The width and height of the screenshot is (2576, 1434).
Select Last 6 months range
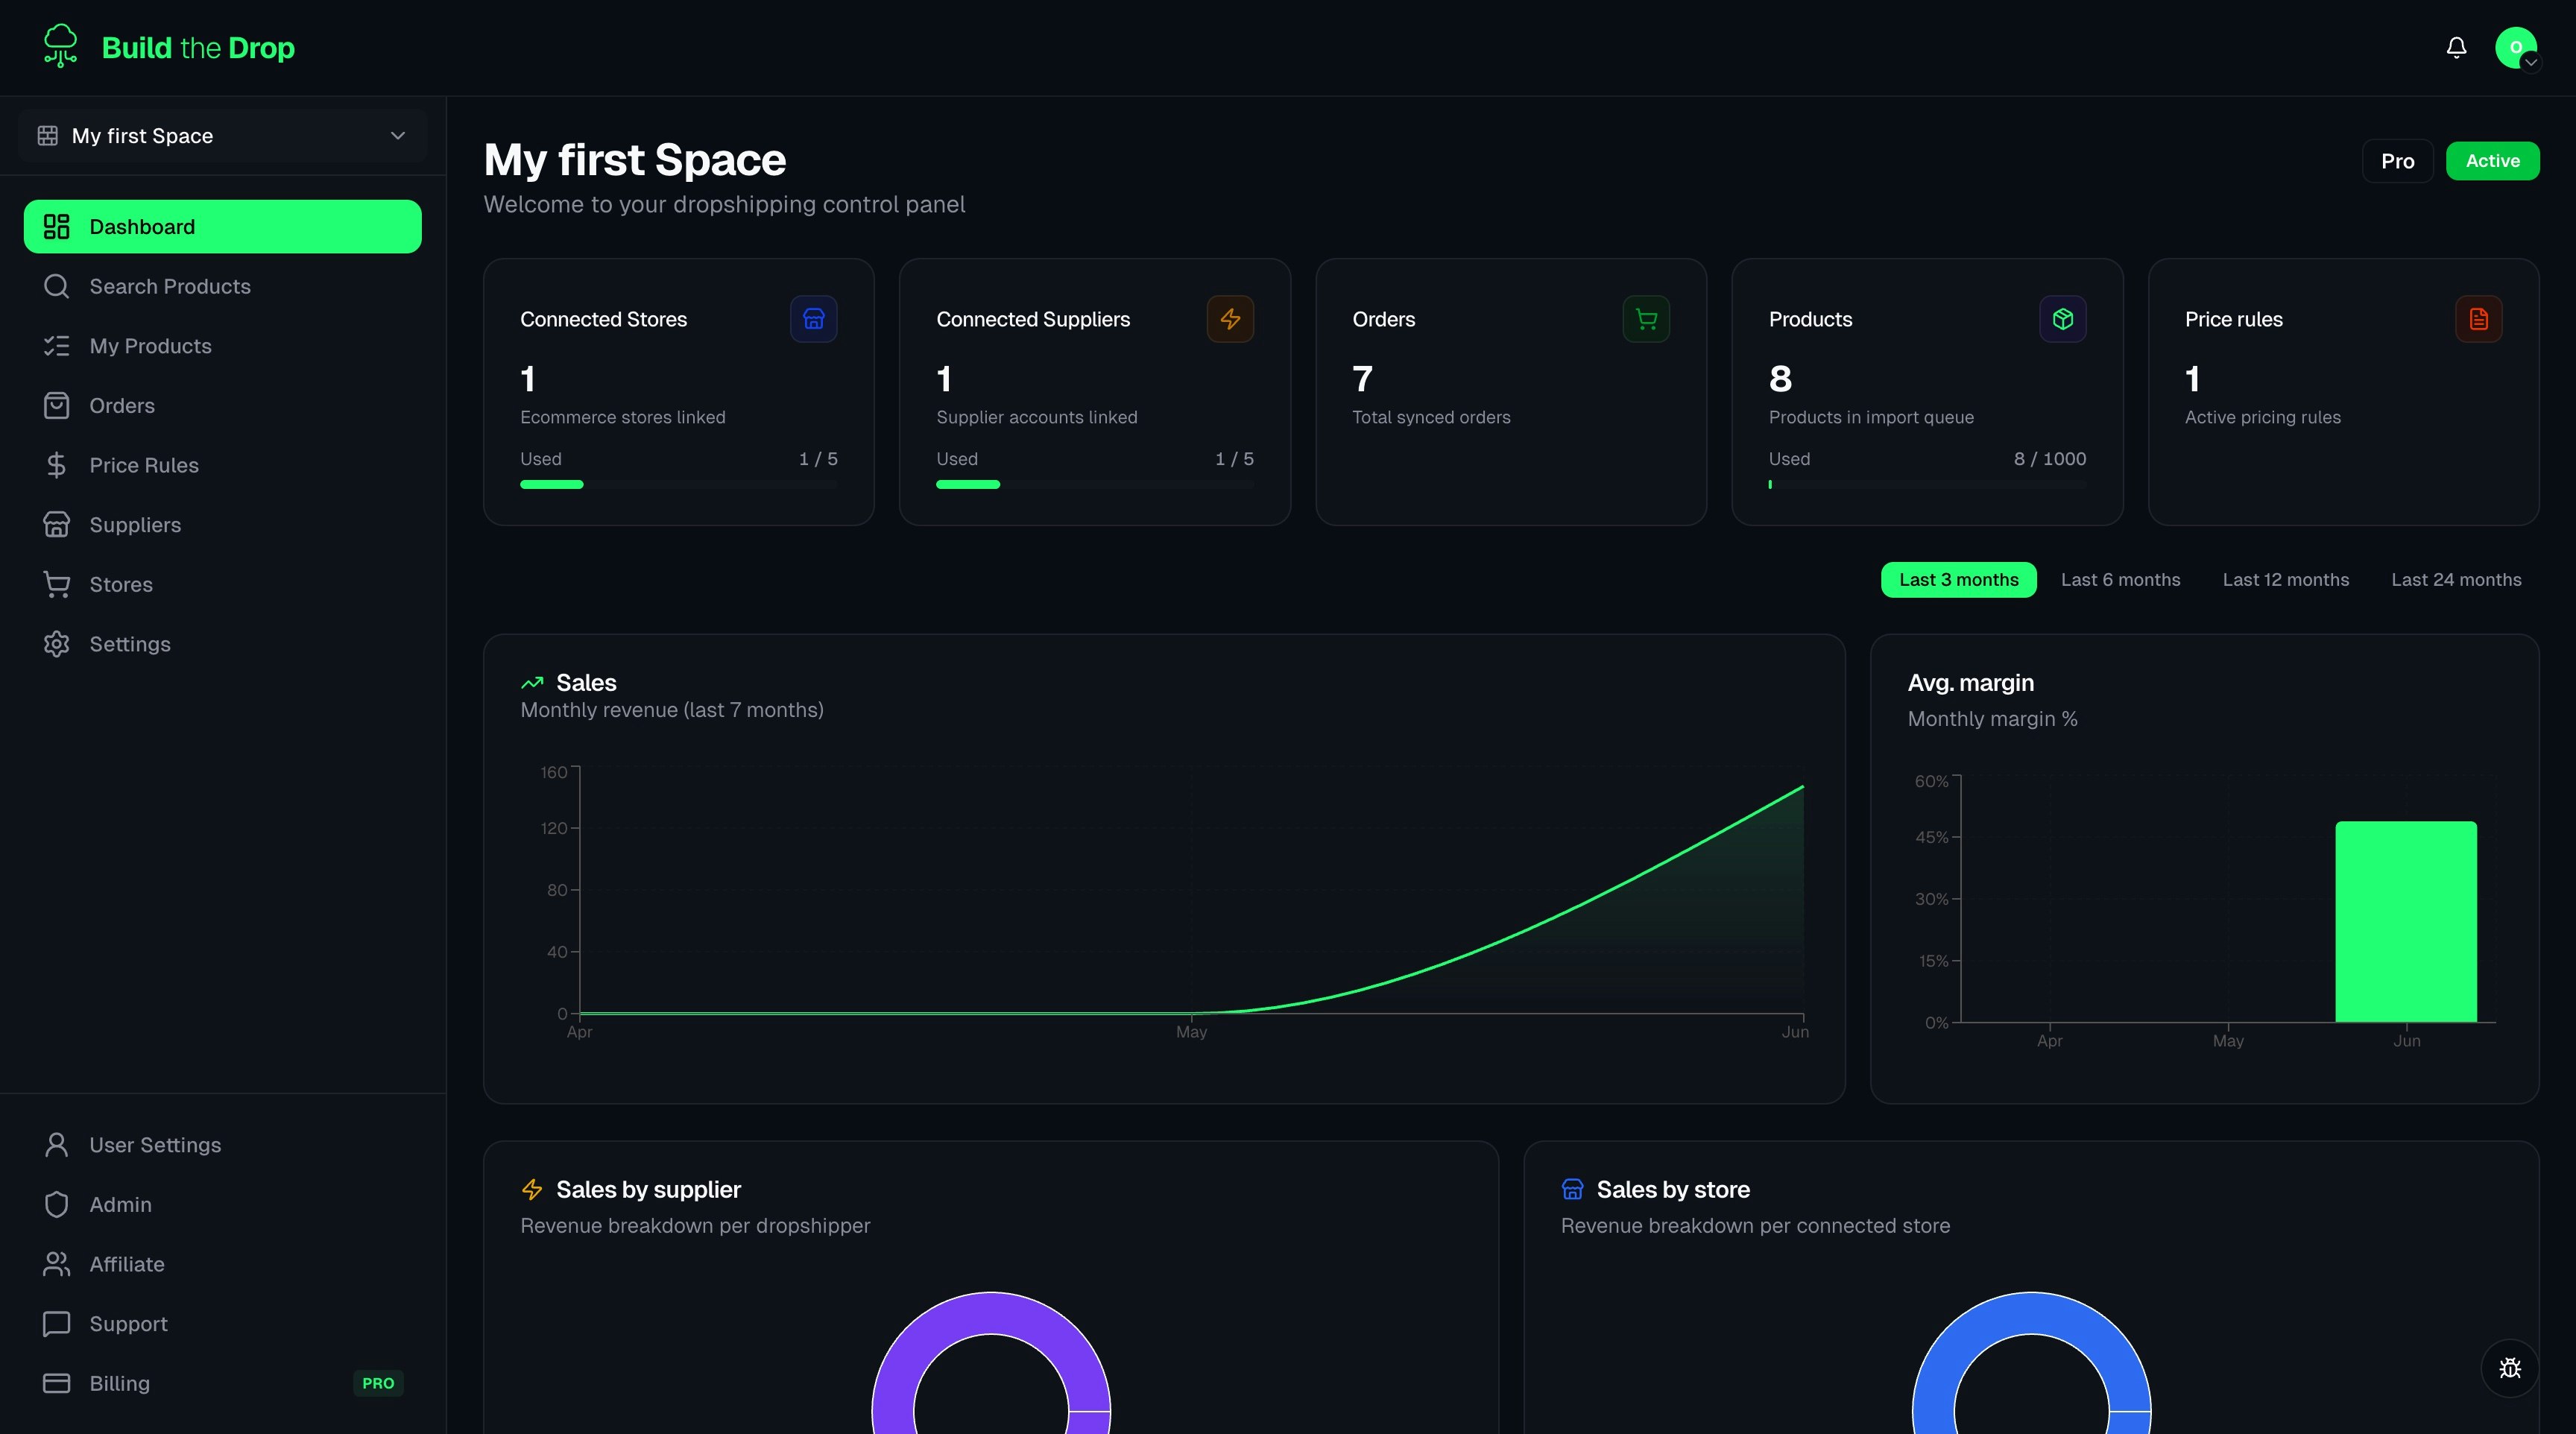coord(2120,580)
